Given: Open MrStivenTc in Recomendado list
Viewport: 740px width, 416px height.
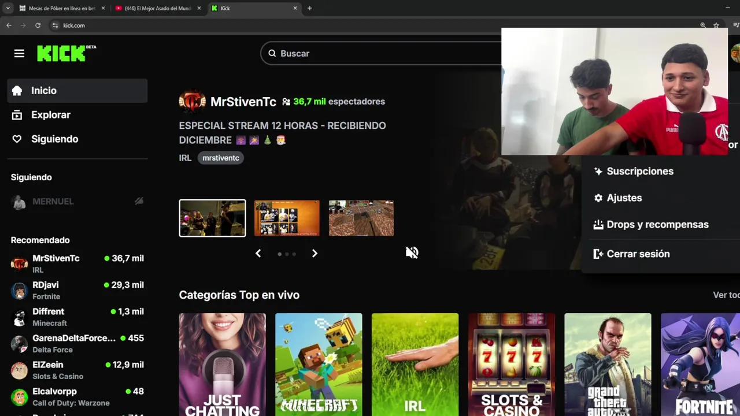Looking at the screenshot, I should pyautogui.click(x=77, y=263).
